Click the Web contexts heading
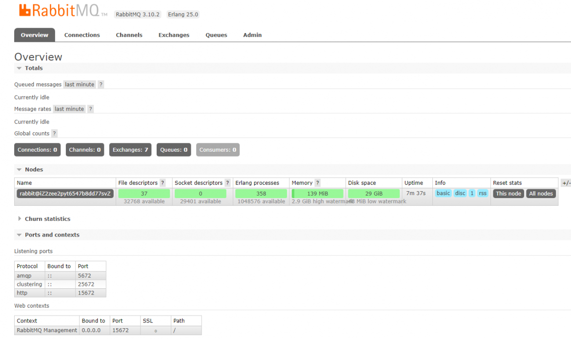This screenshot has height=339, width=571. pos(32,306)
